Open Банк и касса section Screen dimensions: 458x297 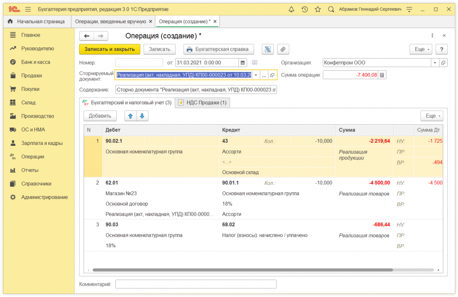pos(36,62)
